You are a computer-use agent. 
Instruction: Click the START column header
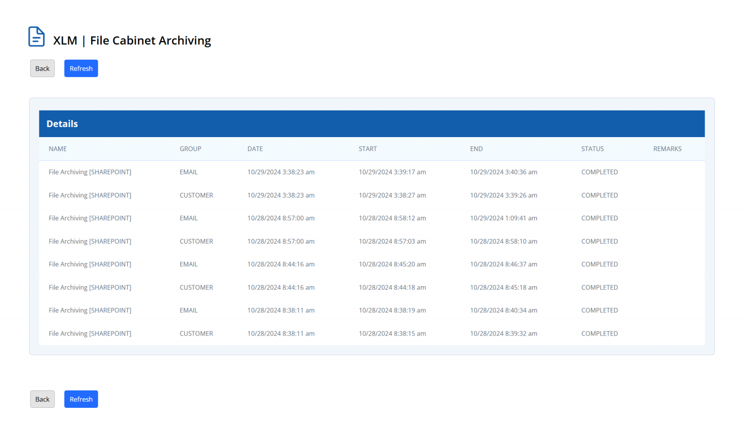click(368, 149)
